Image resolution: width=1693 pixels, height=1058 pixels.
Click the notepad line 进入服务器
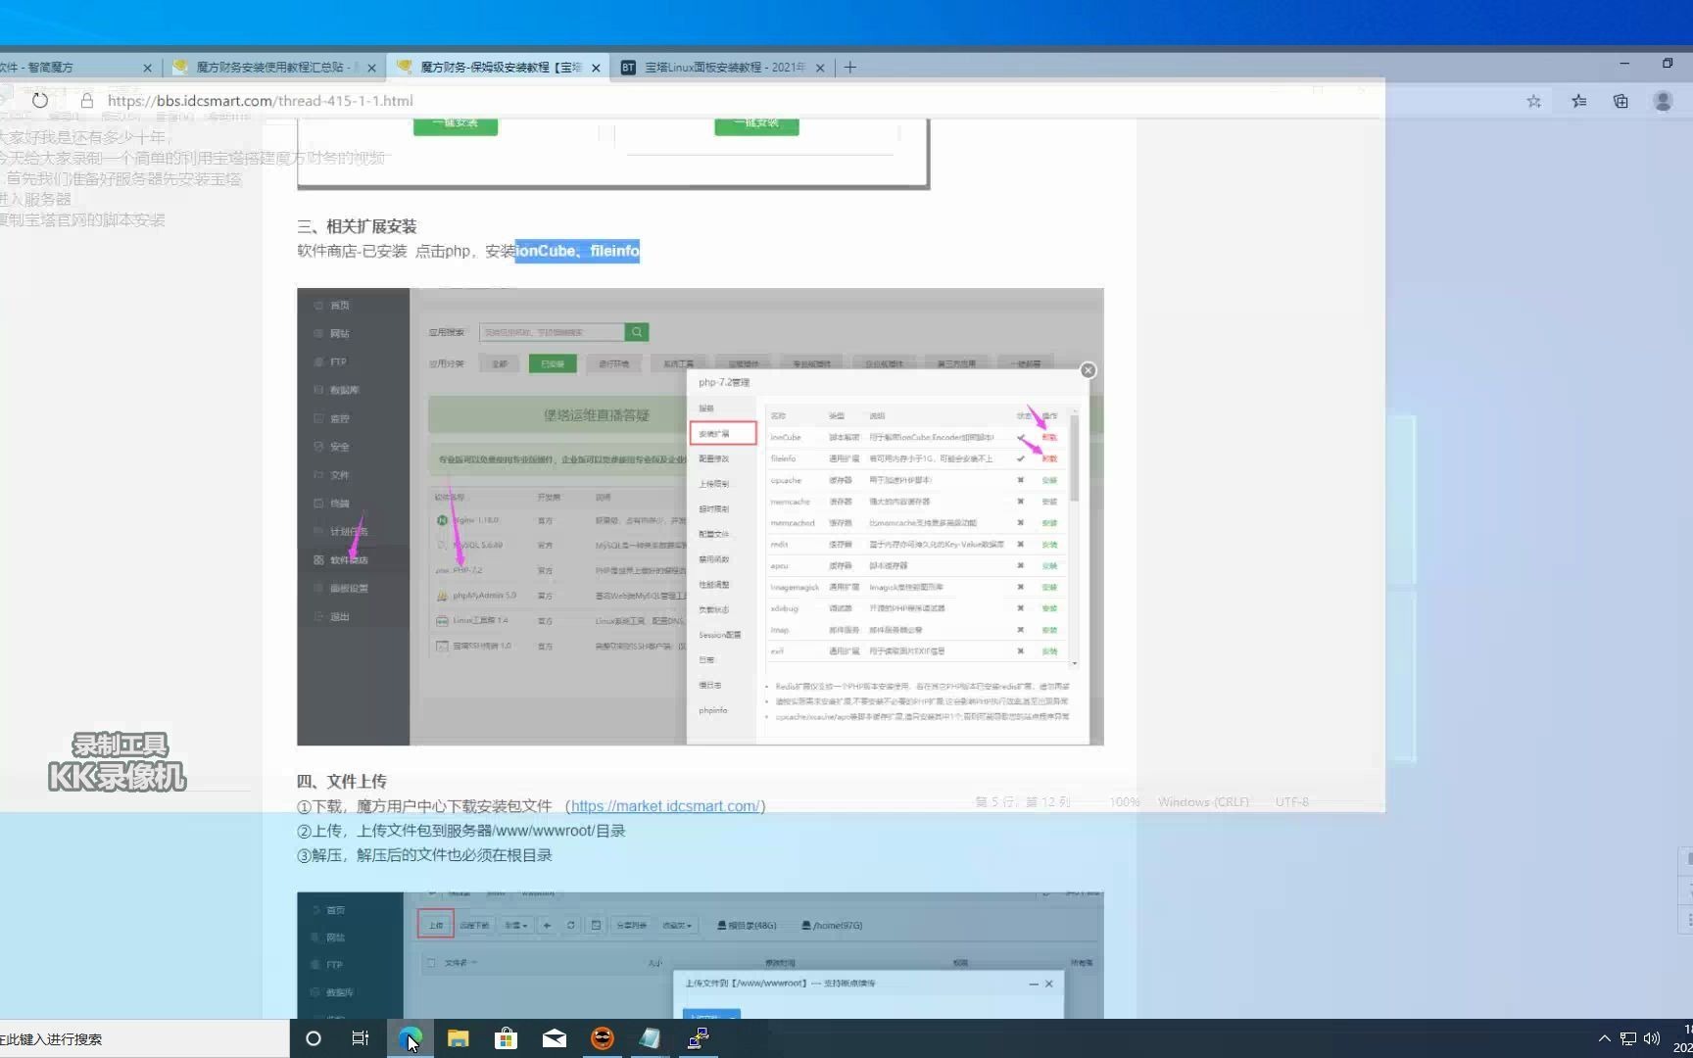pyautogui.click(x=35, y=199)
